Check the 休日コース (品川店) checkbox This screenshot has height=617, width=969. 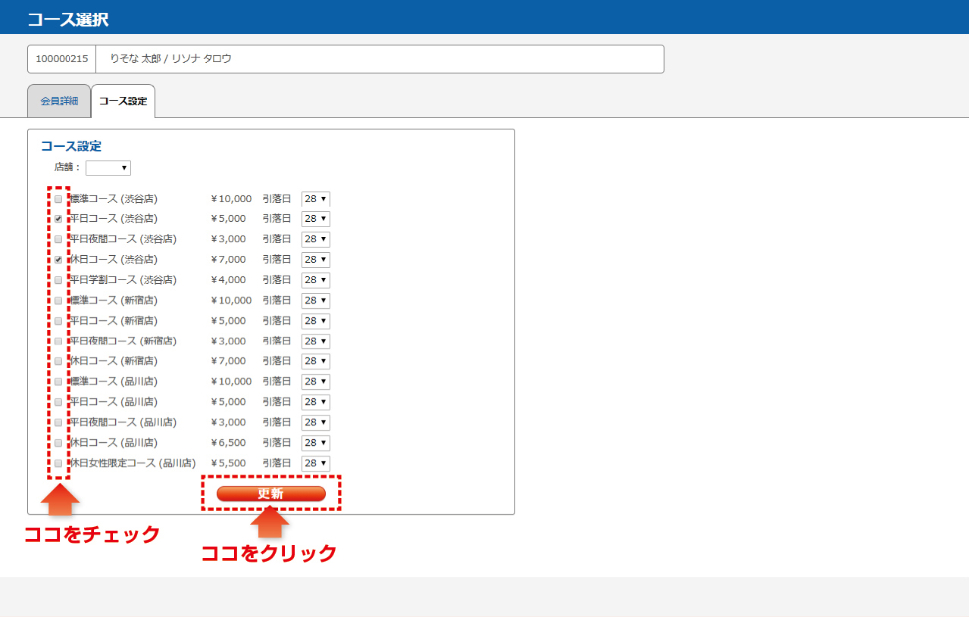point(58,443)
